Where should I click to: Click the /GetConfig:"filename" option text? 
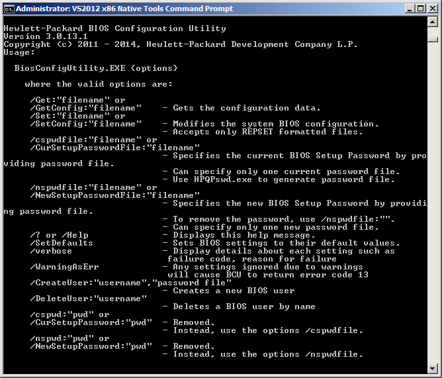(86, 108)
